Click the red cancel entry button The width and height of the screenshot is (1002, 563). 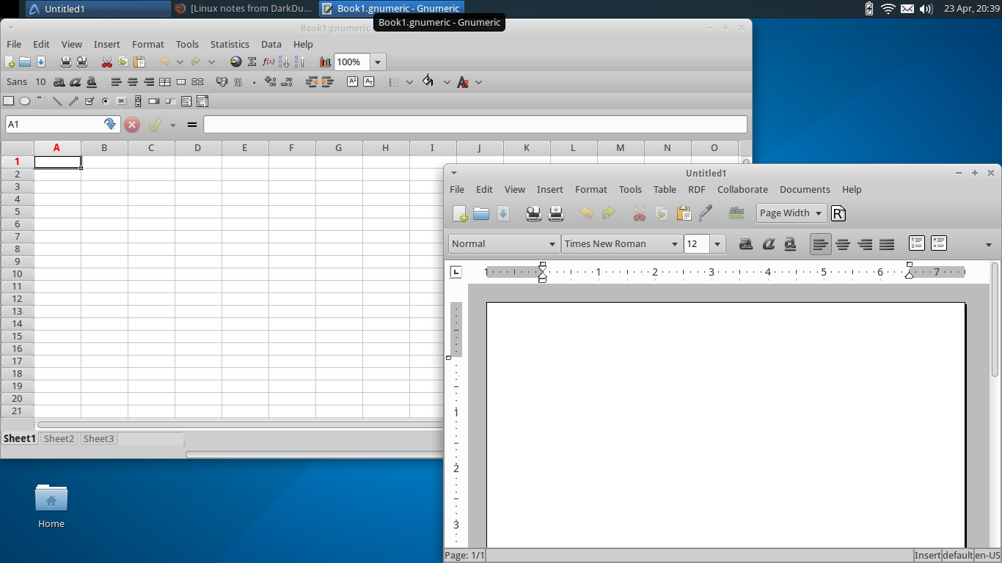[x=132, y=125]
